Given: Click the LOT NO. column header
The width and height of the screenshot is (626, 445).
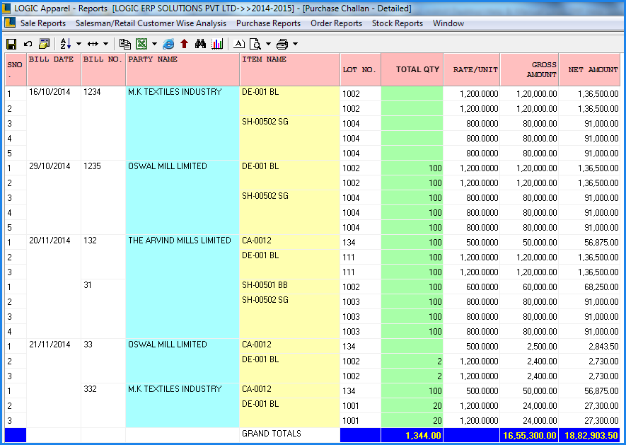Looking at the screenshot, I should pos(361,69).
